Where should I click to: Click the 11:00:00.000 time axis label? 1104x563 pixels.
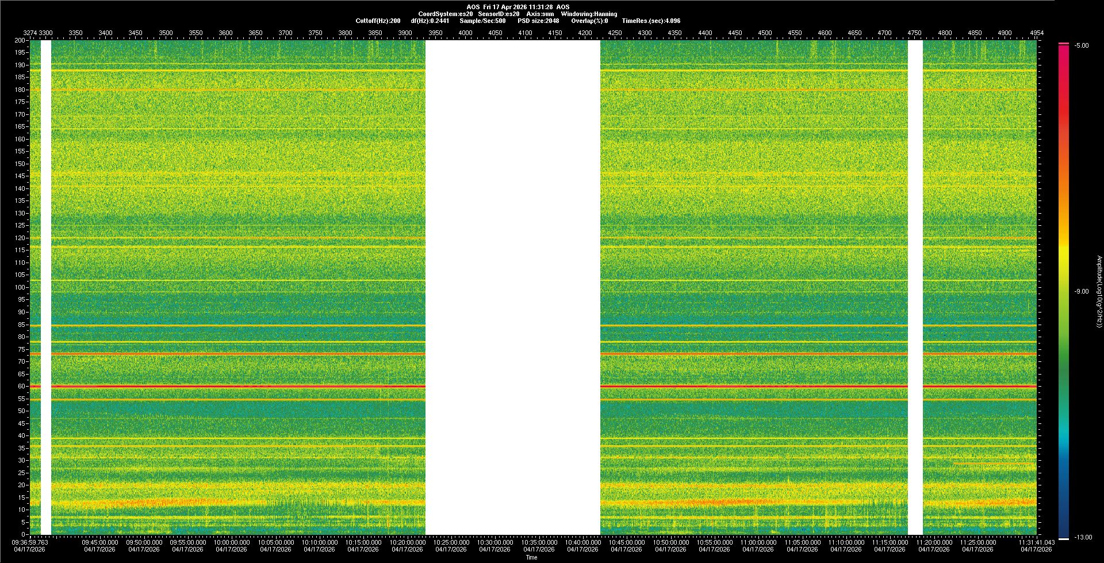758,542
